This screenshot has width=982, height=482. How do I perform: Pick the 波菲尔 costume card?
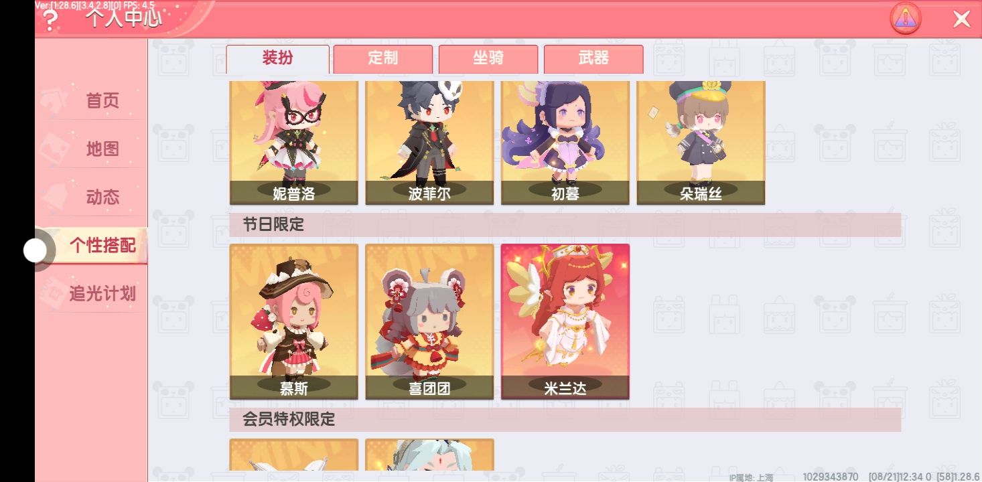click(x=429, y=143)
